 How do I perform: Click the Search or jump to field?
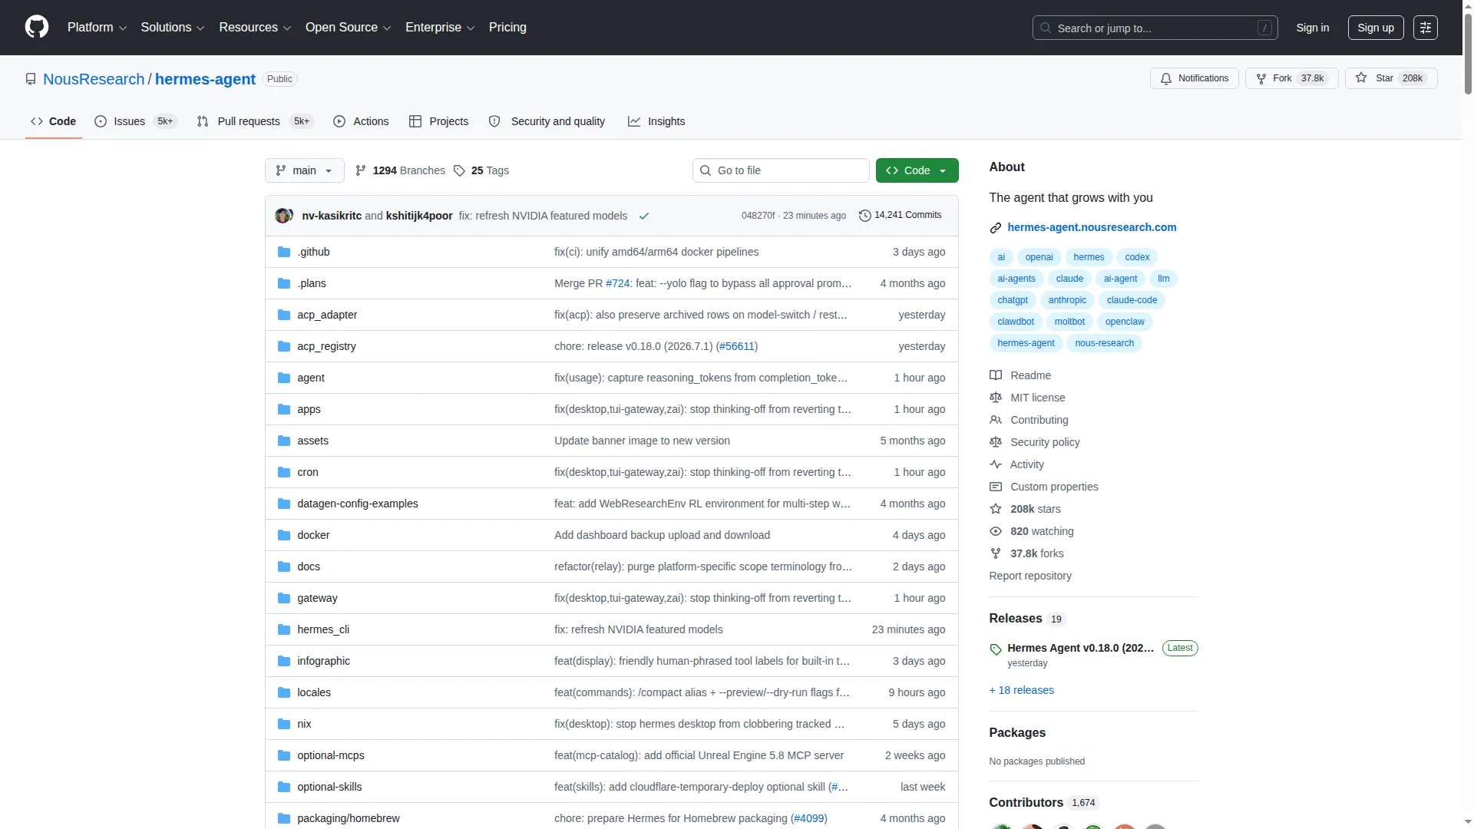tap(1155, 28)
